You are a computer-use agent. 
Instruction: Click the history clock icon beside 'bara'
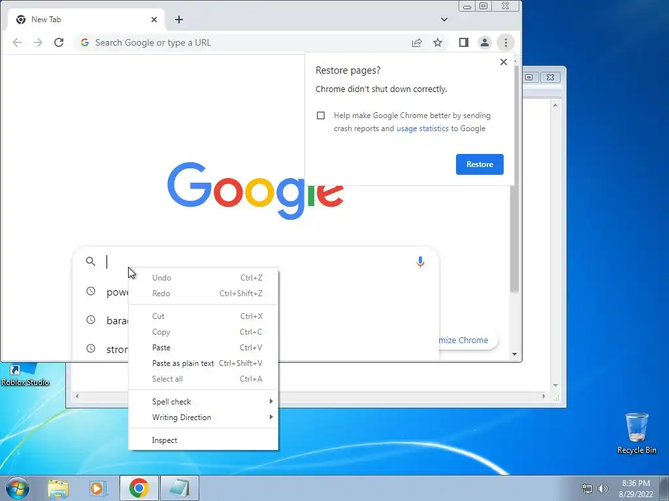tap(91, 320)
